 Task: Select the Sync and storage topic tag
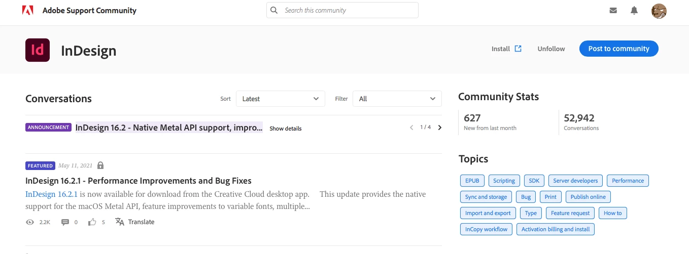[x=486, y=197]
